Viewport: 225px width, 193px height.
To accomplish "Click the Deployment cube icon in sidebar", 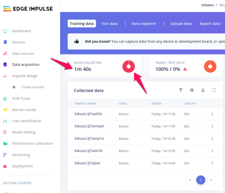I will click(5, 166).
